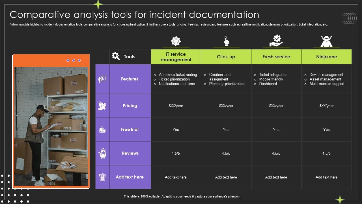The width and height of the screenshot is (362, 204).
Task: Click the Reviews 4.5/5 cell under Click up
Action: coord(226,153)
